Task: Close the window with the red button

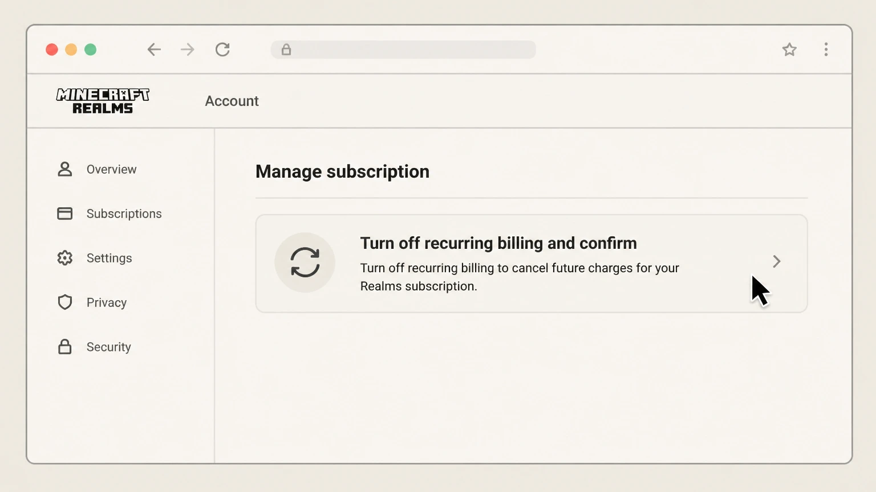Action: coord(52,50)
